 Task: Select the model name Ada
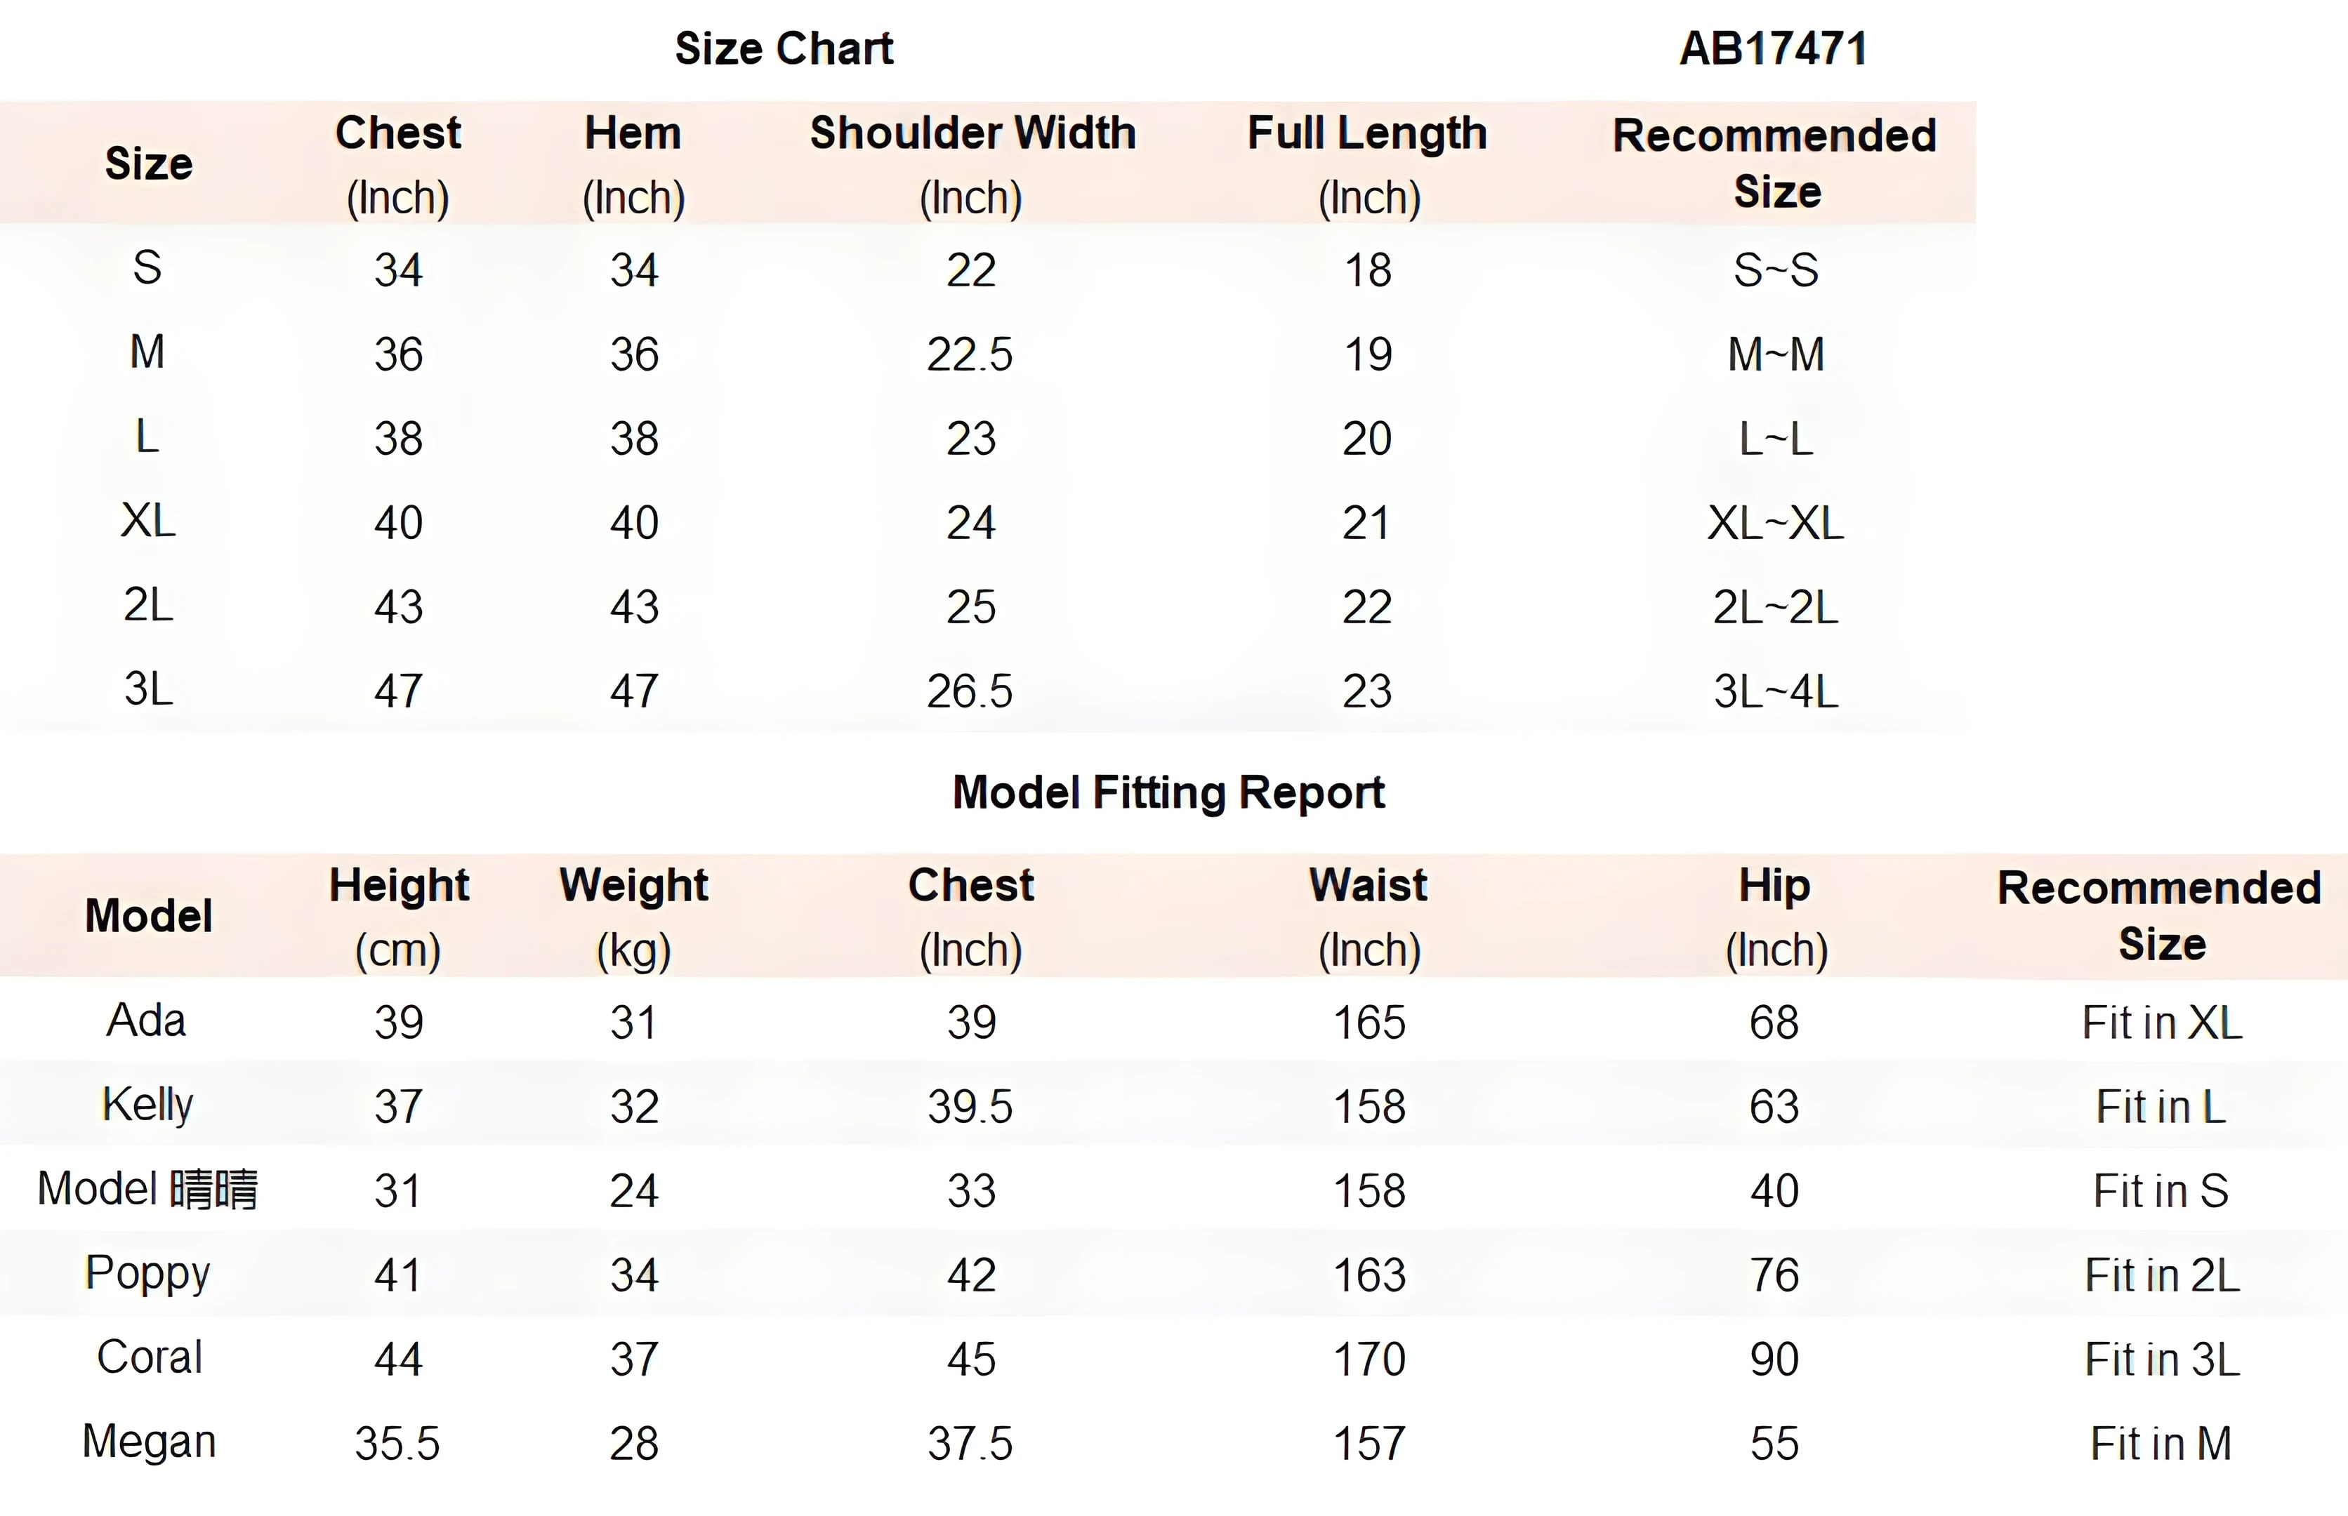click(x=146, y=1020)
